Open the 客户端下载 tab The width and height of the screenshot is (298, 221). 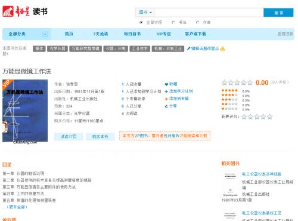195,34
